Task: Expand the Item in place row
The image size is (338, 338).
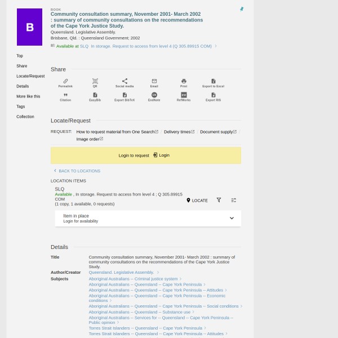Action: click(x=231, y=219)
